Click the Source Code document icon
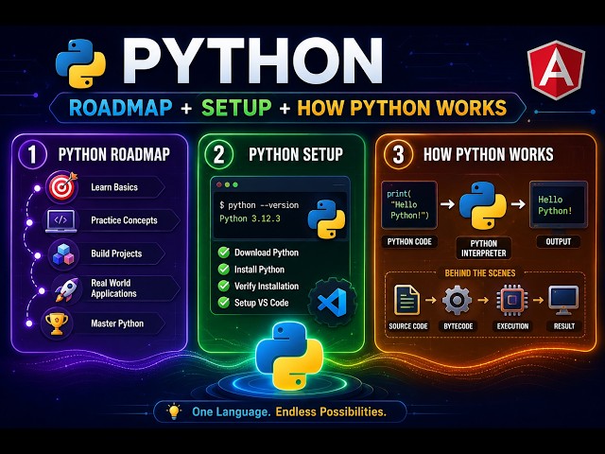 [x=406, y=300]
